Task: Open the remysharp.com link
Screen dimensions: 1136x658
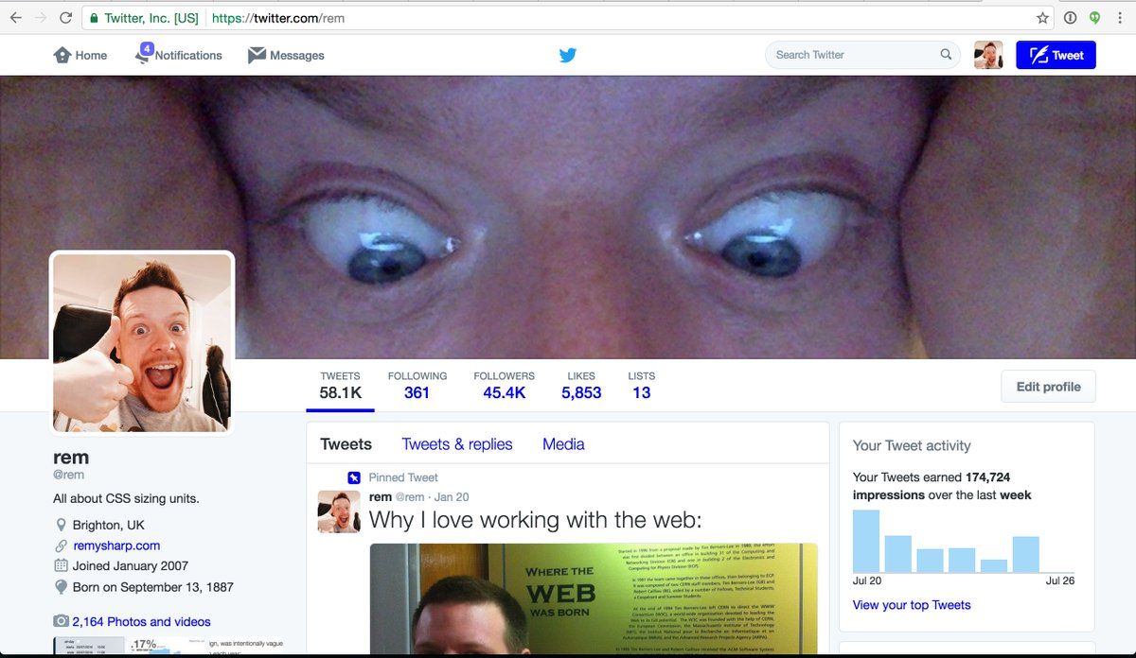Action: [x=116, y=545]
